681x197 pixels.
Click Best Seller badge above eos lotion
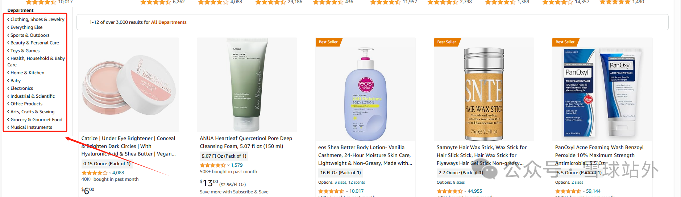click(x=328, y=42)
